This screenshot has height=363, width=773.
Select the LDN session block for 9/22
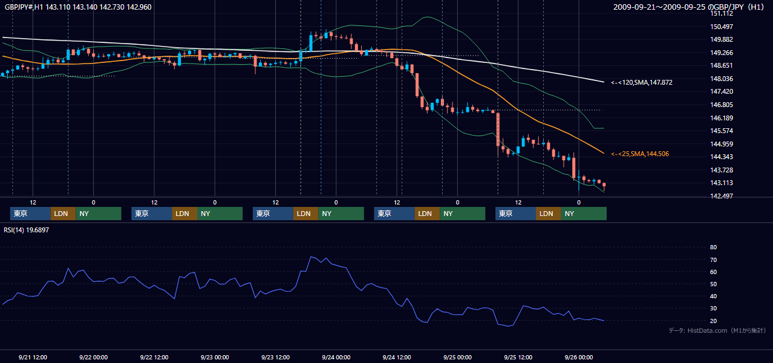coord(184,214)
